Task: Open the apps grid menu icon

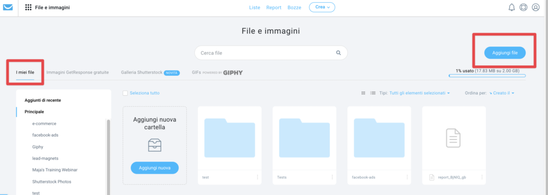Action: (28, 7)
